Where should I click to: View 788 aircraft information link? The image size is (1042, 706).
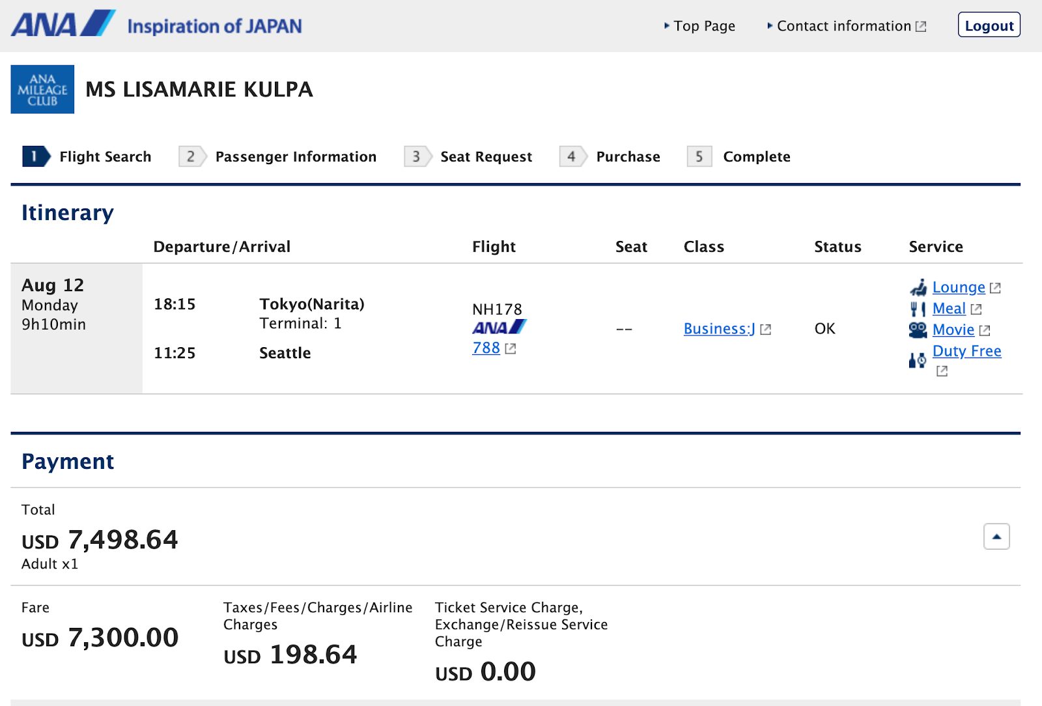(x=486, y=348)
